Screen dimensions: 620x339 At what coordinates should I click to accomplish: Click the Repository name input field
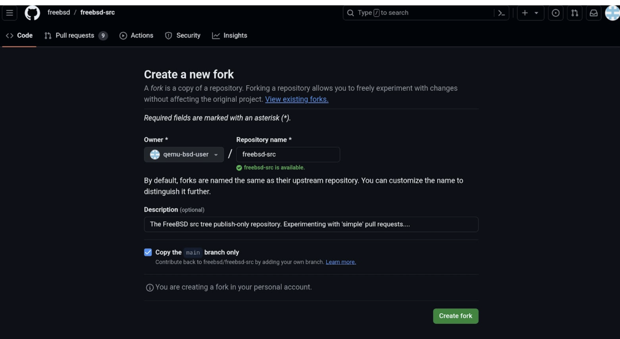pyautogui.click(x=288, y=155)
